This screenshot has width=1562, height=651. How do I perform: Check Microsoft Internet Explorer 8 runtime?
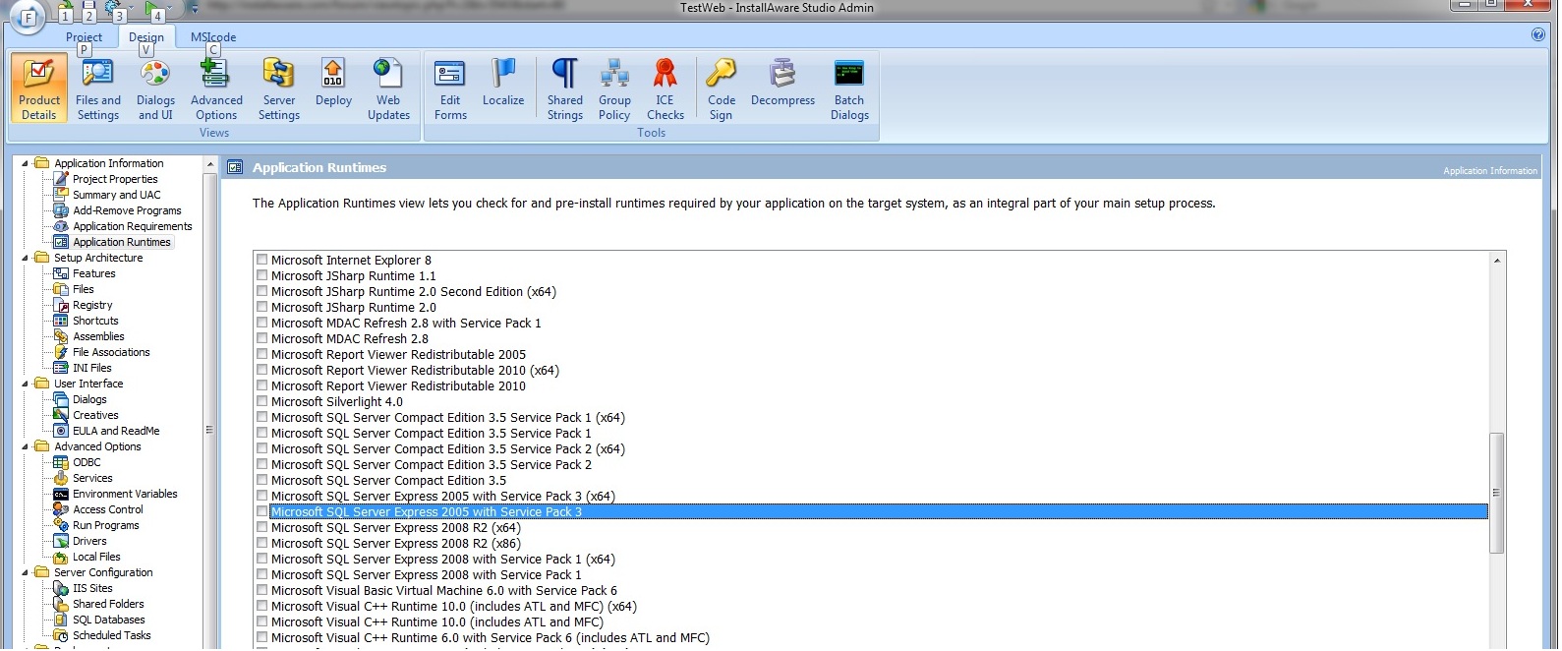pos(262,260)
